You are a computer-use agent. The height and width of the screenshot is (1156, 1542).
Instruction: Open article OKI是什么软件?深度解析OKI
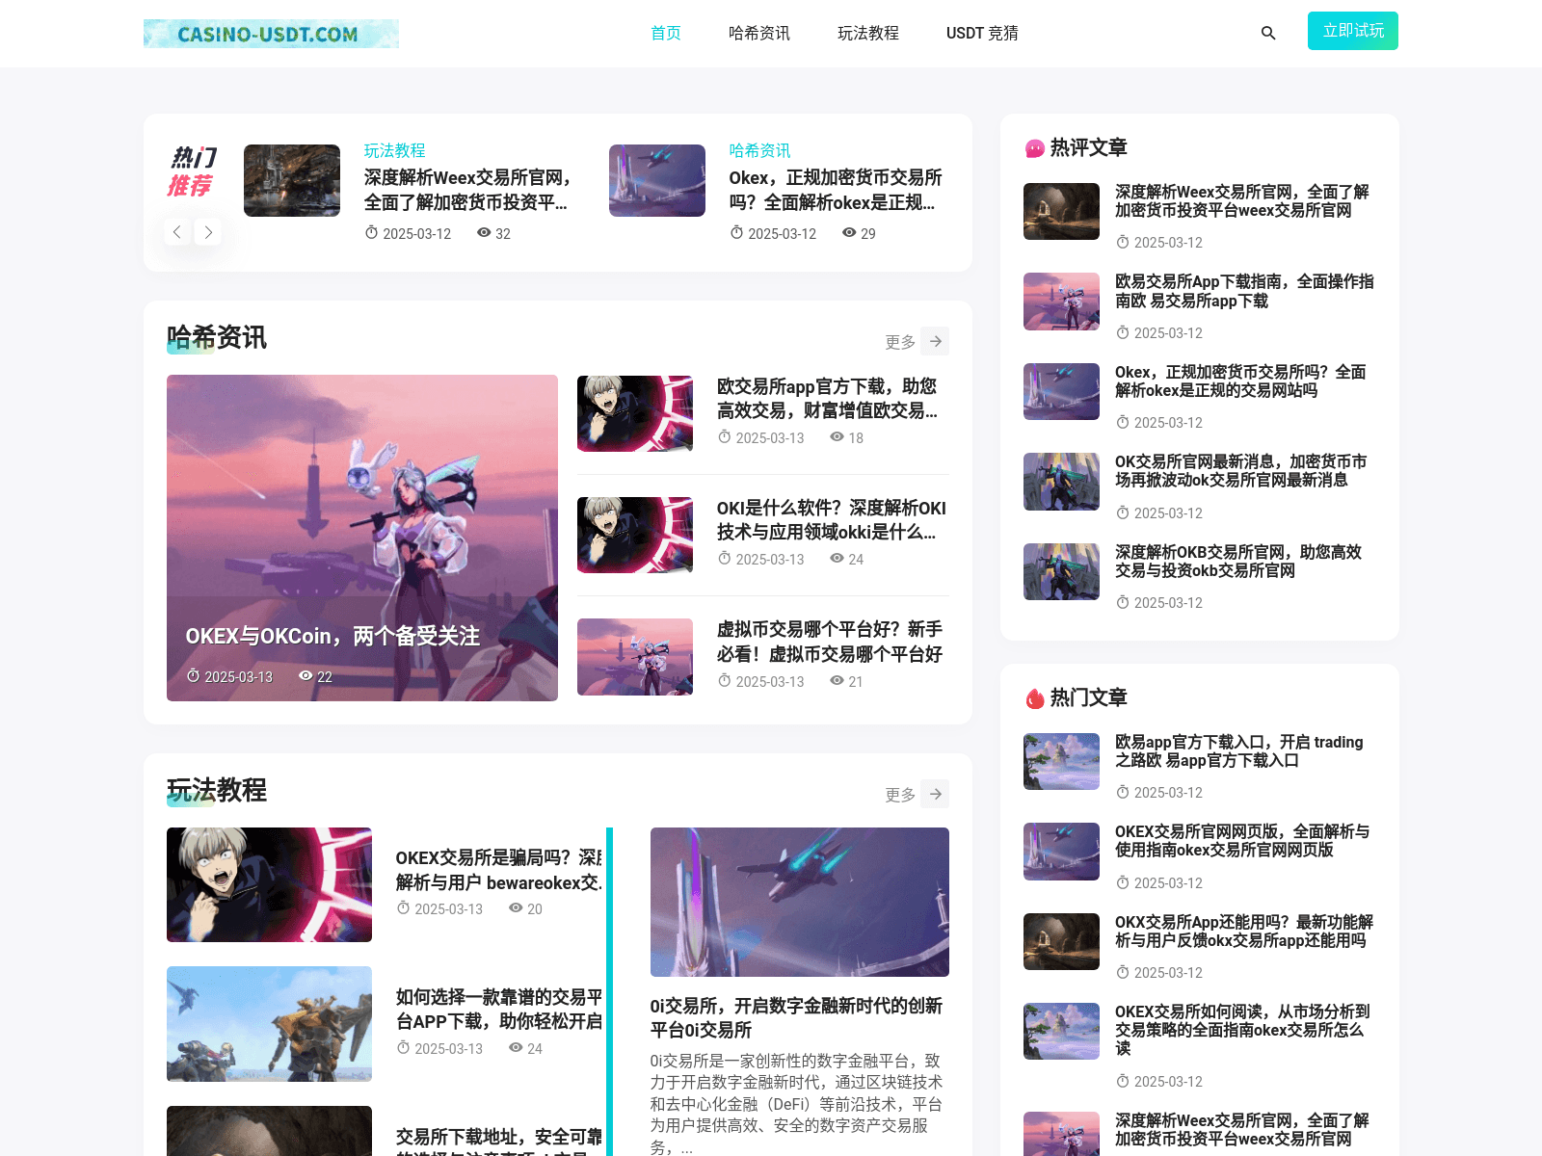pos(831,519)
